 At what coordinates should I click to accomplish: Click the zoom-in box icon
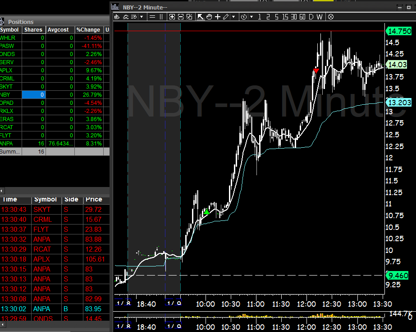coord(172,17)
